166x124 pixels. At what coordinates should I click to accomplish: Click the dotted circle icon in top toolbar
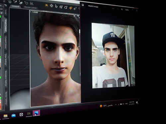pos(26,3)
